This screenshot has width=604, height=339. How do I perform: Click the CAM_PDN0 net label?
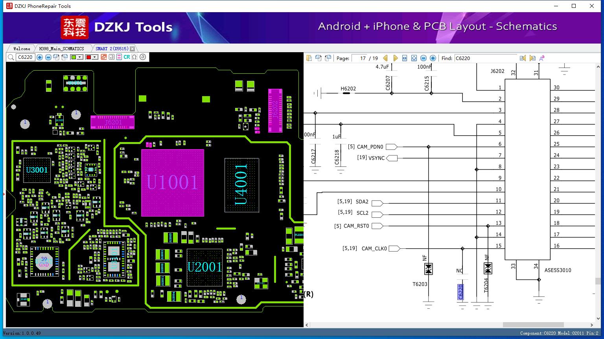click(x=370, y=147)
